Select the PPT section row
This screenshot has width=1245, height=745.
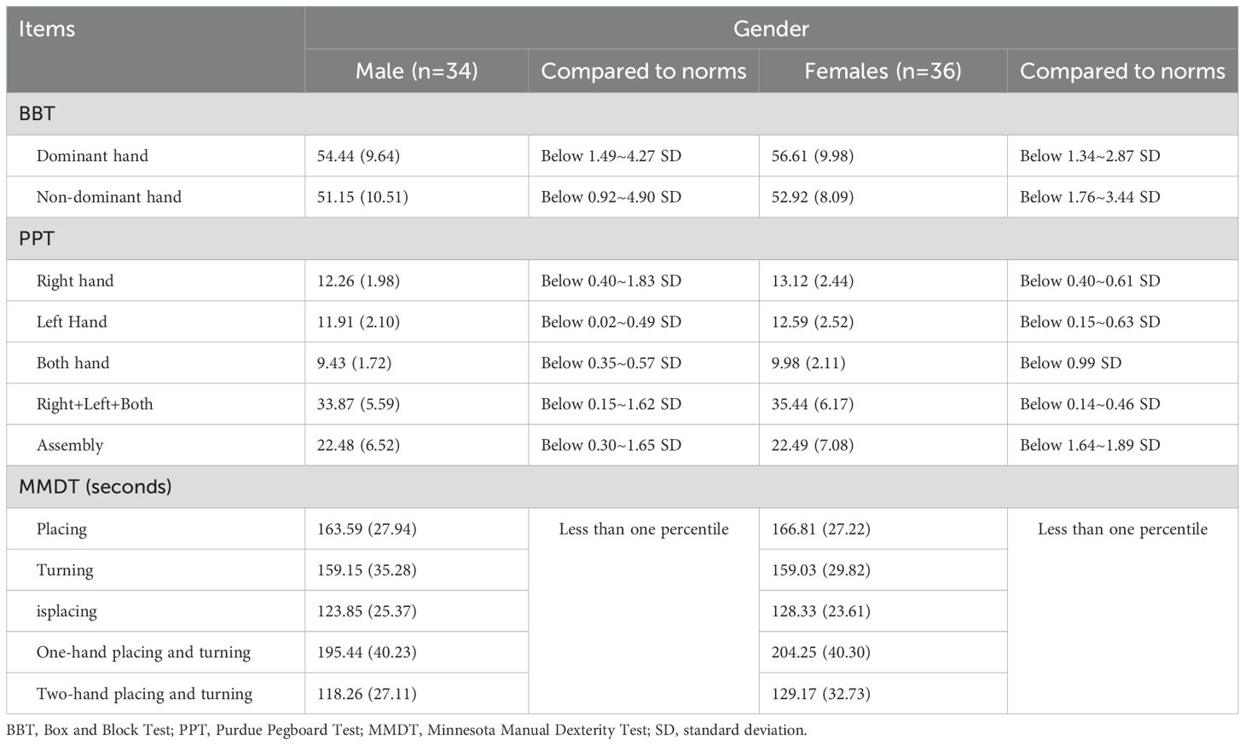click(622, 239)
